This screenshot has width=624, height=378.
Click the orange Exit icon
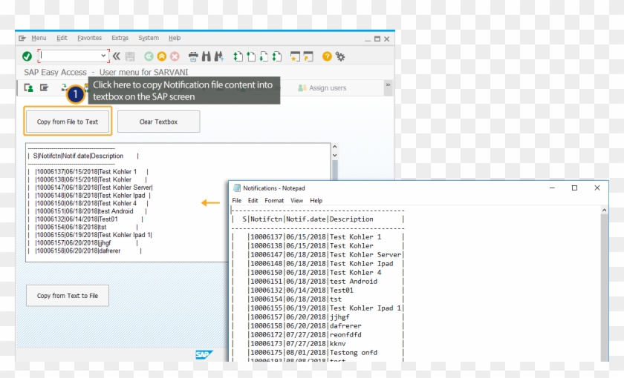point(162,56)
